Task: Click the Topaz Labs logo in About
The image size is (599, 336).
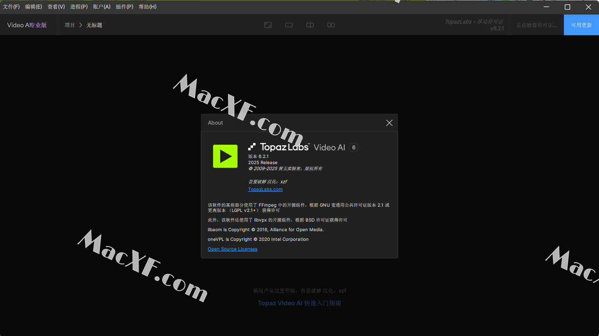Action: (x=279, y=147)
